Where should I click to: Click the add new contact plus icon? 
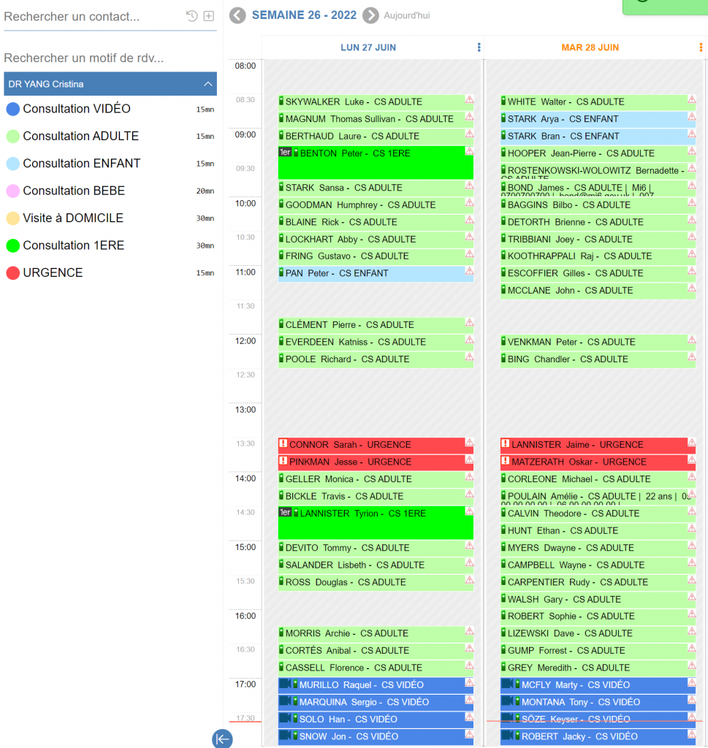tap(209, 16)
